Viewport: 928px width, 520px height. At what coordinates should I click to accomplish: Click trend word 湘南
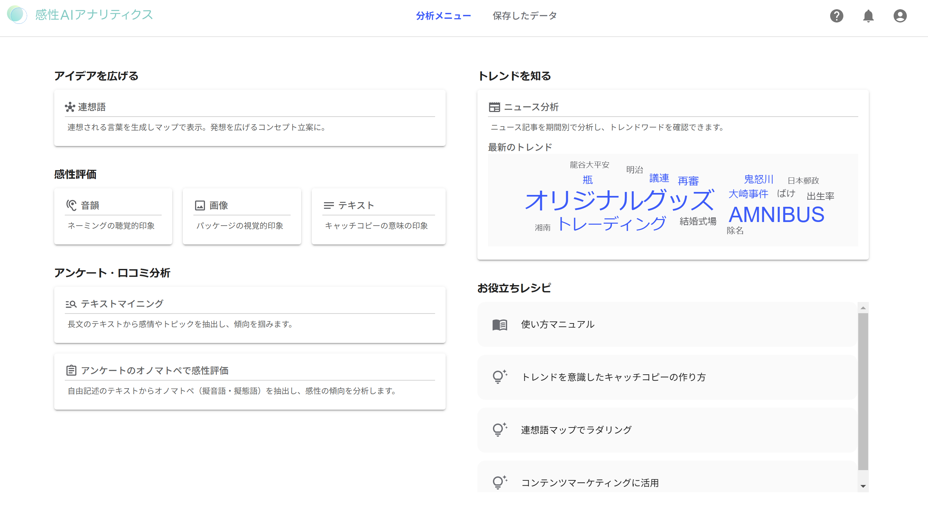click(x=543, y=228)
